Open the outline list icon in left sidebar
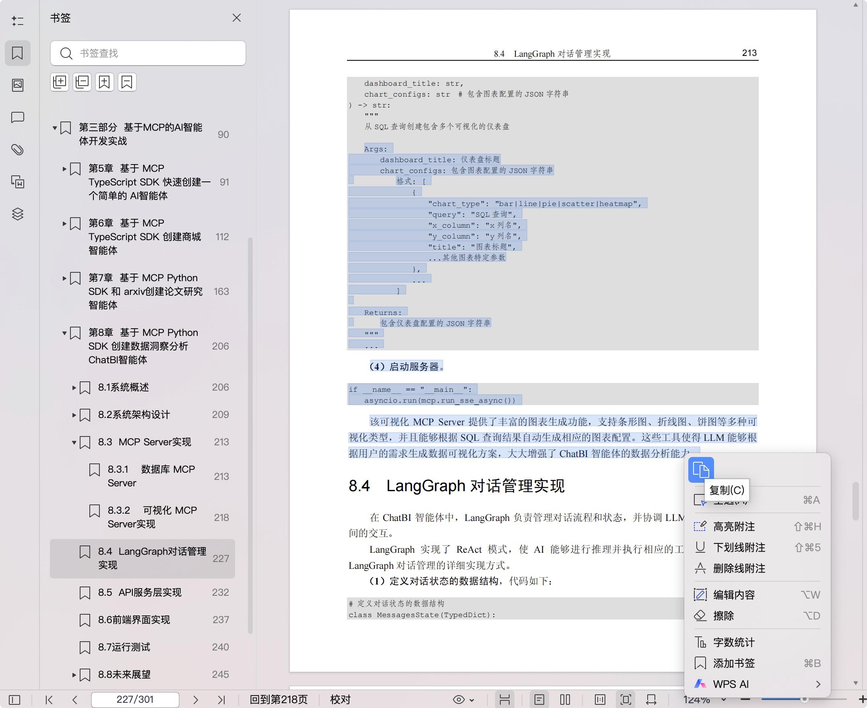Image resolution: width=867 pixels, height=708 pixels. [x=17, y=21]
